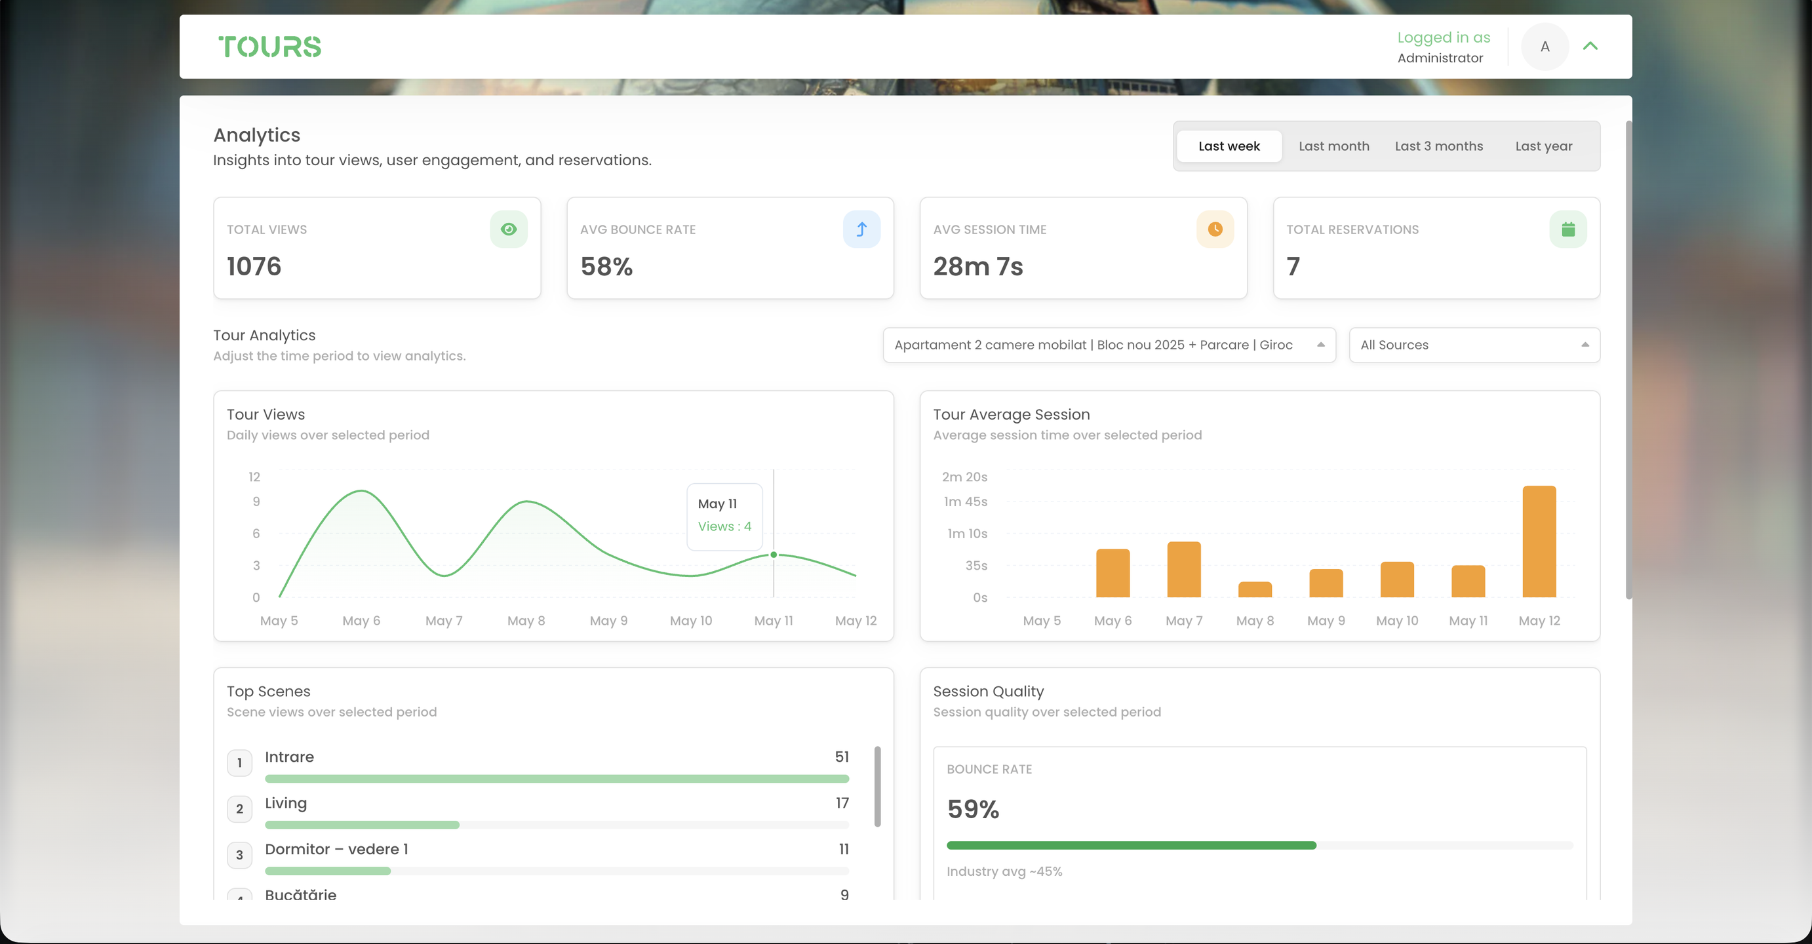Click the Avg Bounce Rate arrow icon
This screenshot has height=944, width=1812.
click(x=861, y=229)
